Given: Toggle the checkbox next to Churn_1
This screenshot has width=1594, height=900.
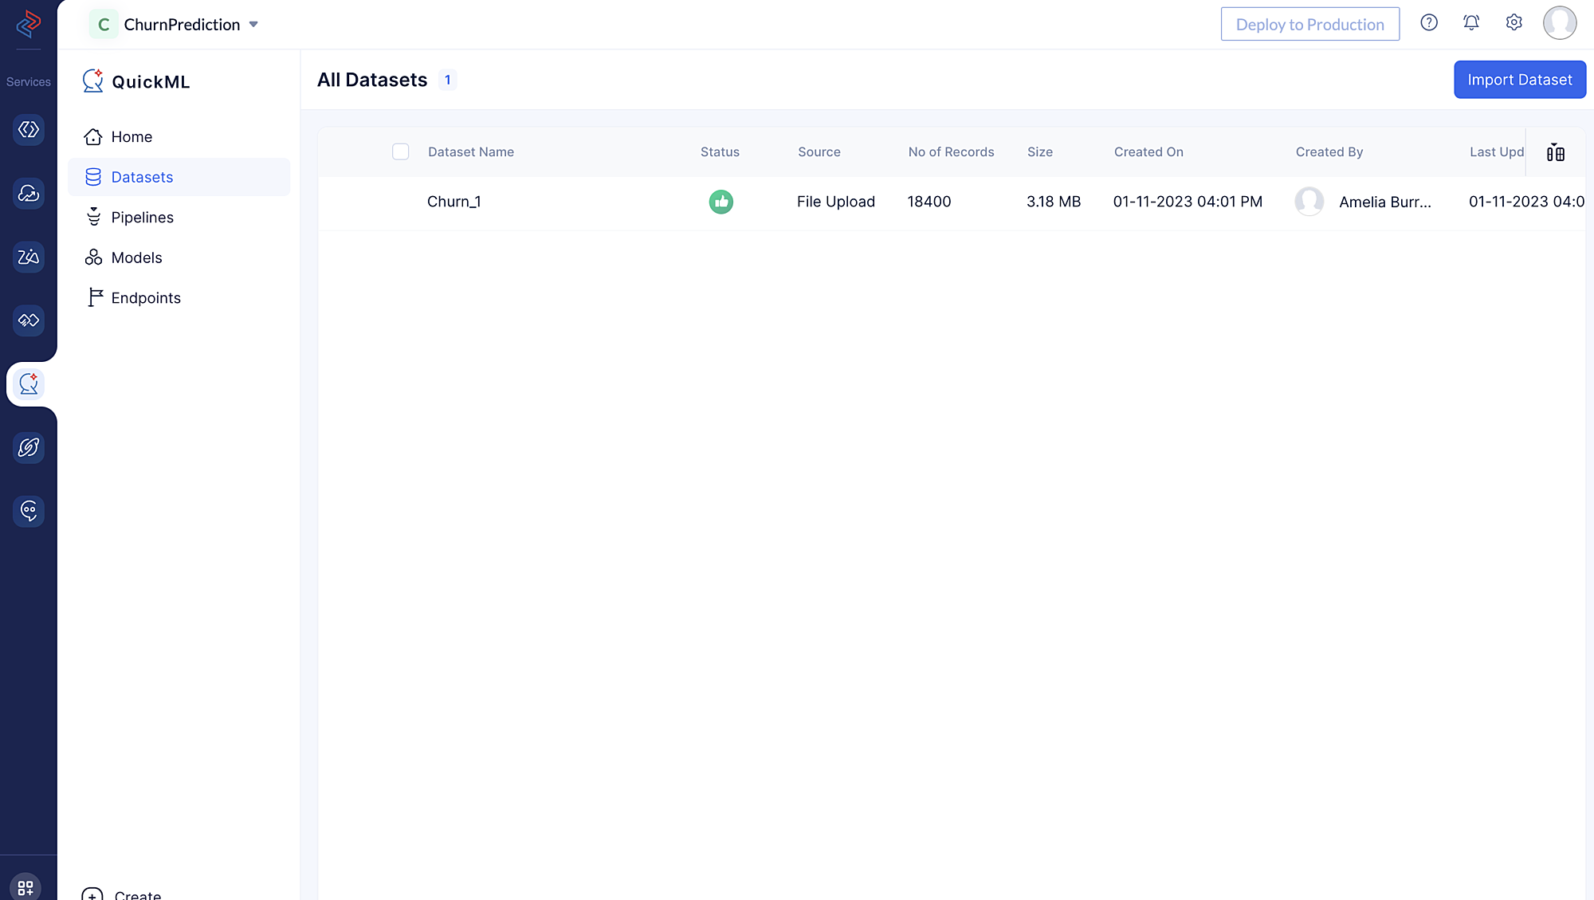Looking at the screenshot, I should pos(401,202).
